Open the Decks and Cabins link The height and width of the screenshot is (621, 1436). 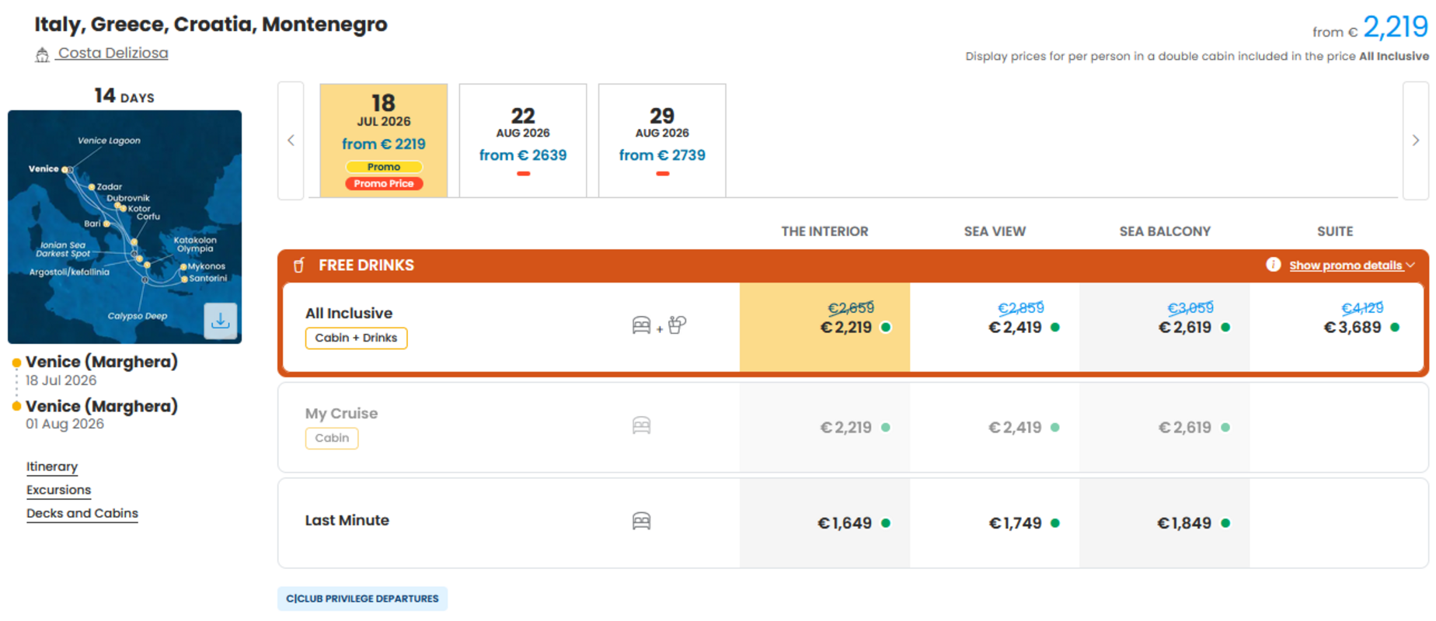[x=82, y=513]
